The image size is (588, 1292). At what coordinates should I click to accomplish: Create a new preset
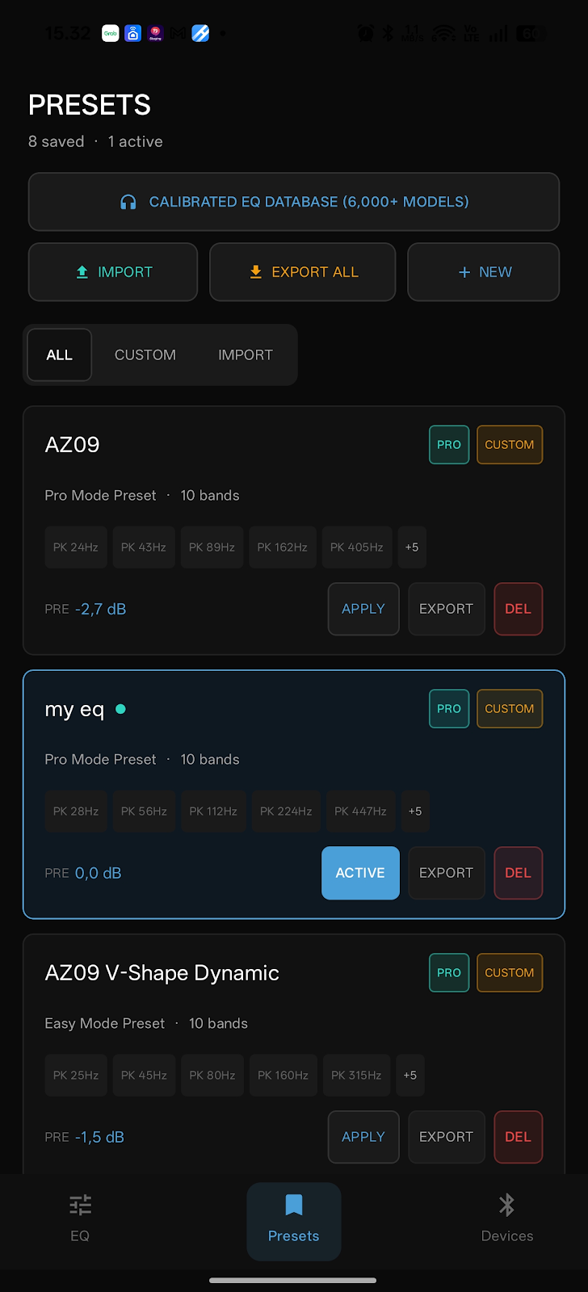pyautogui.click(x=484, y=272)
